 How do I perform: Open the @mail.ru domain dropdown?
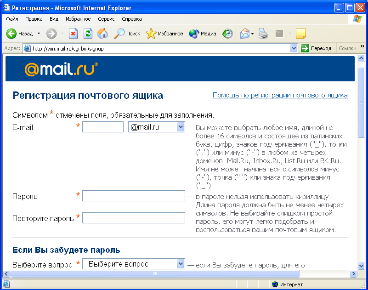click(157, 127)
